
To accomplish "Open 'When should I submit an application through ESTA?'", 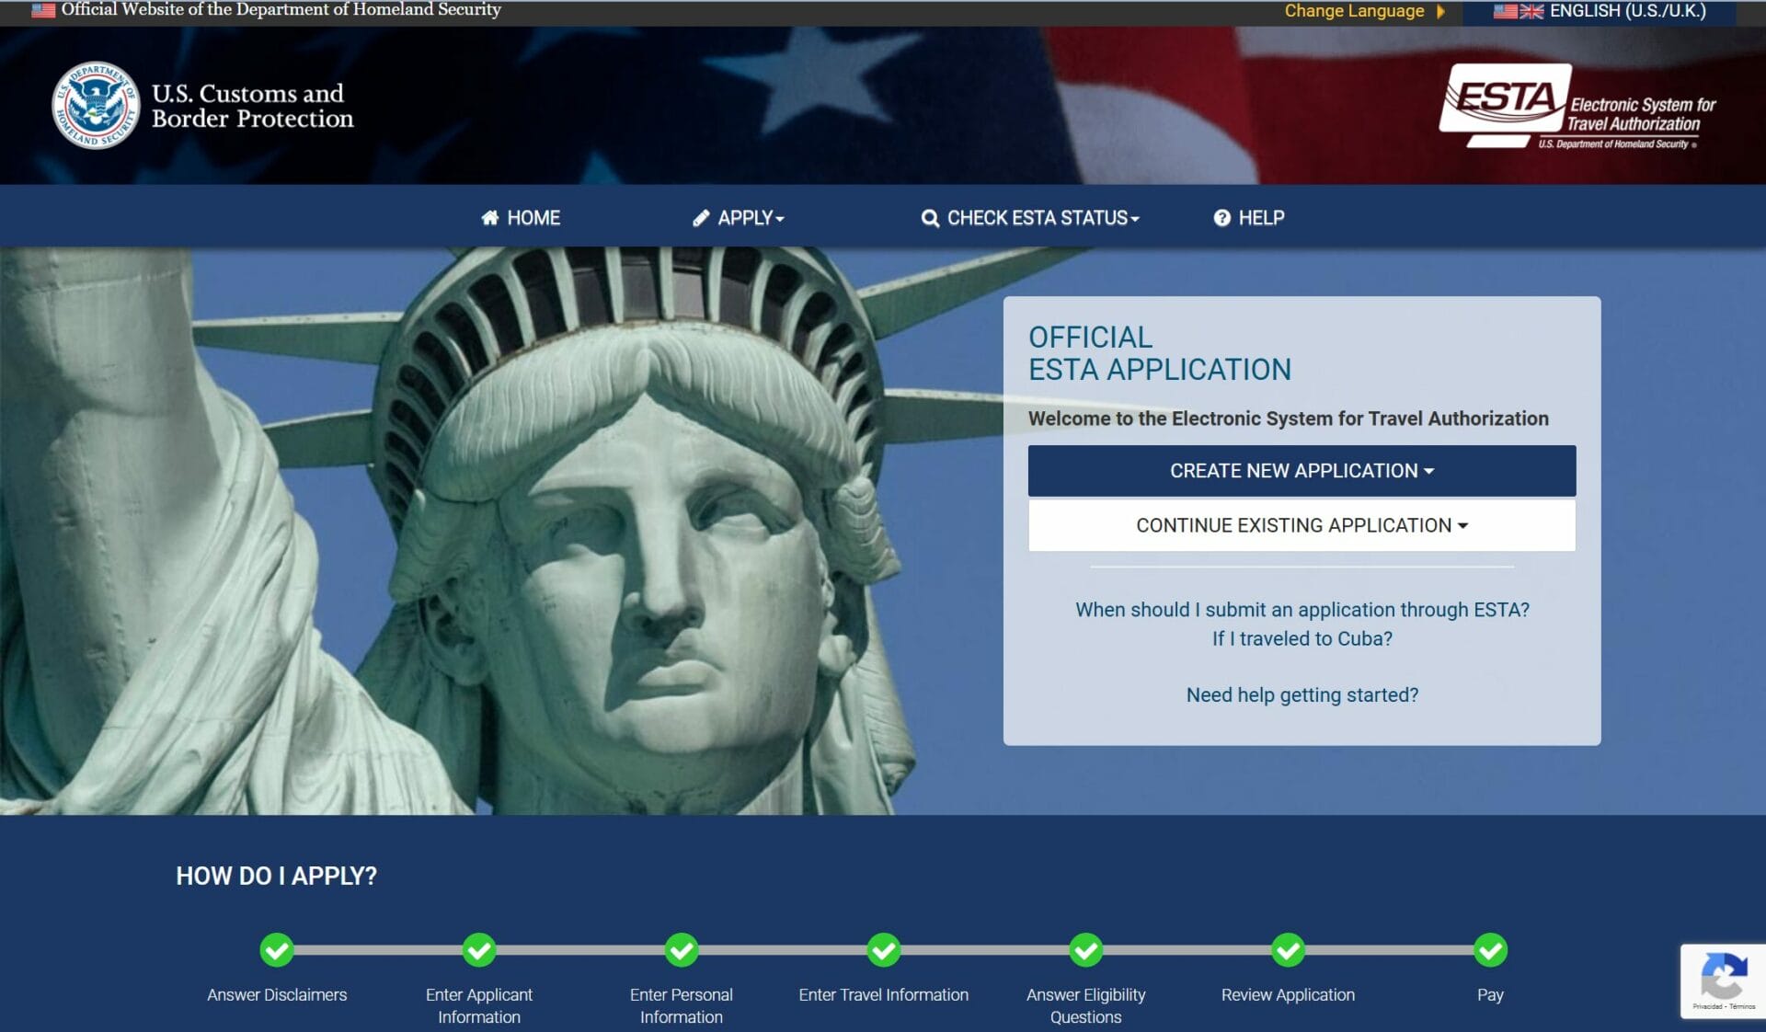I will pyautogui.click(x=1302, y=610).
